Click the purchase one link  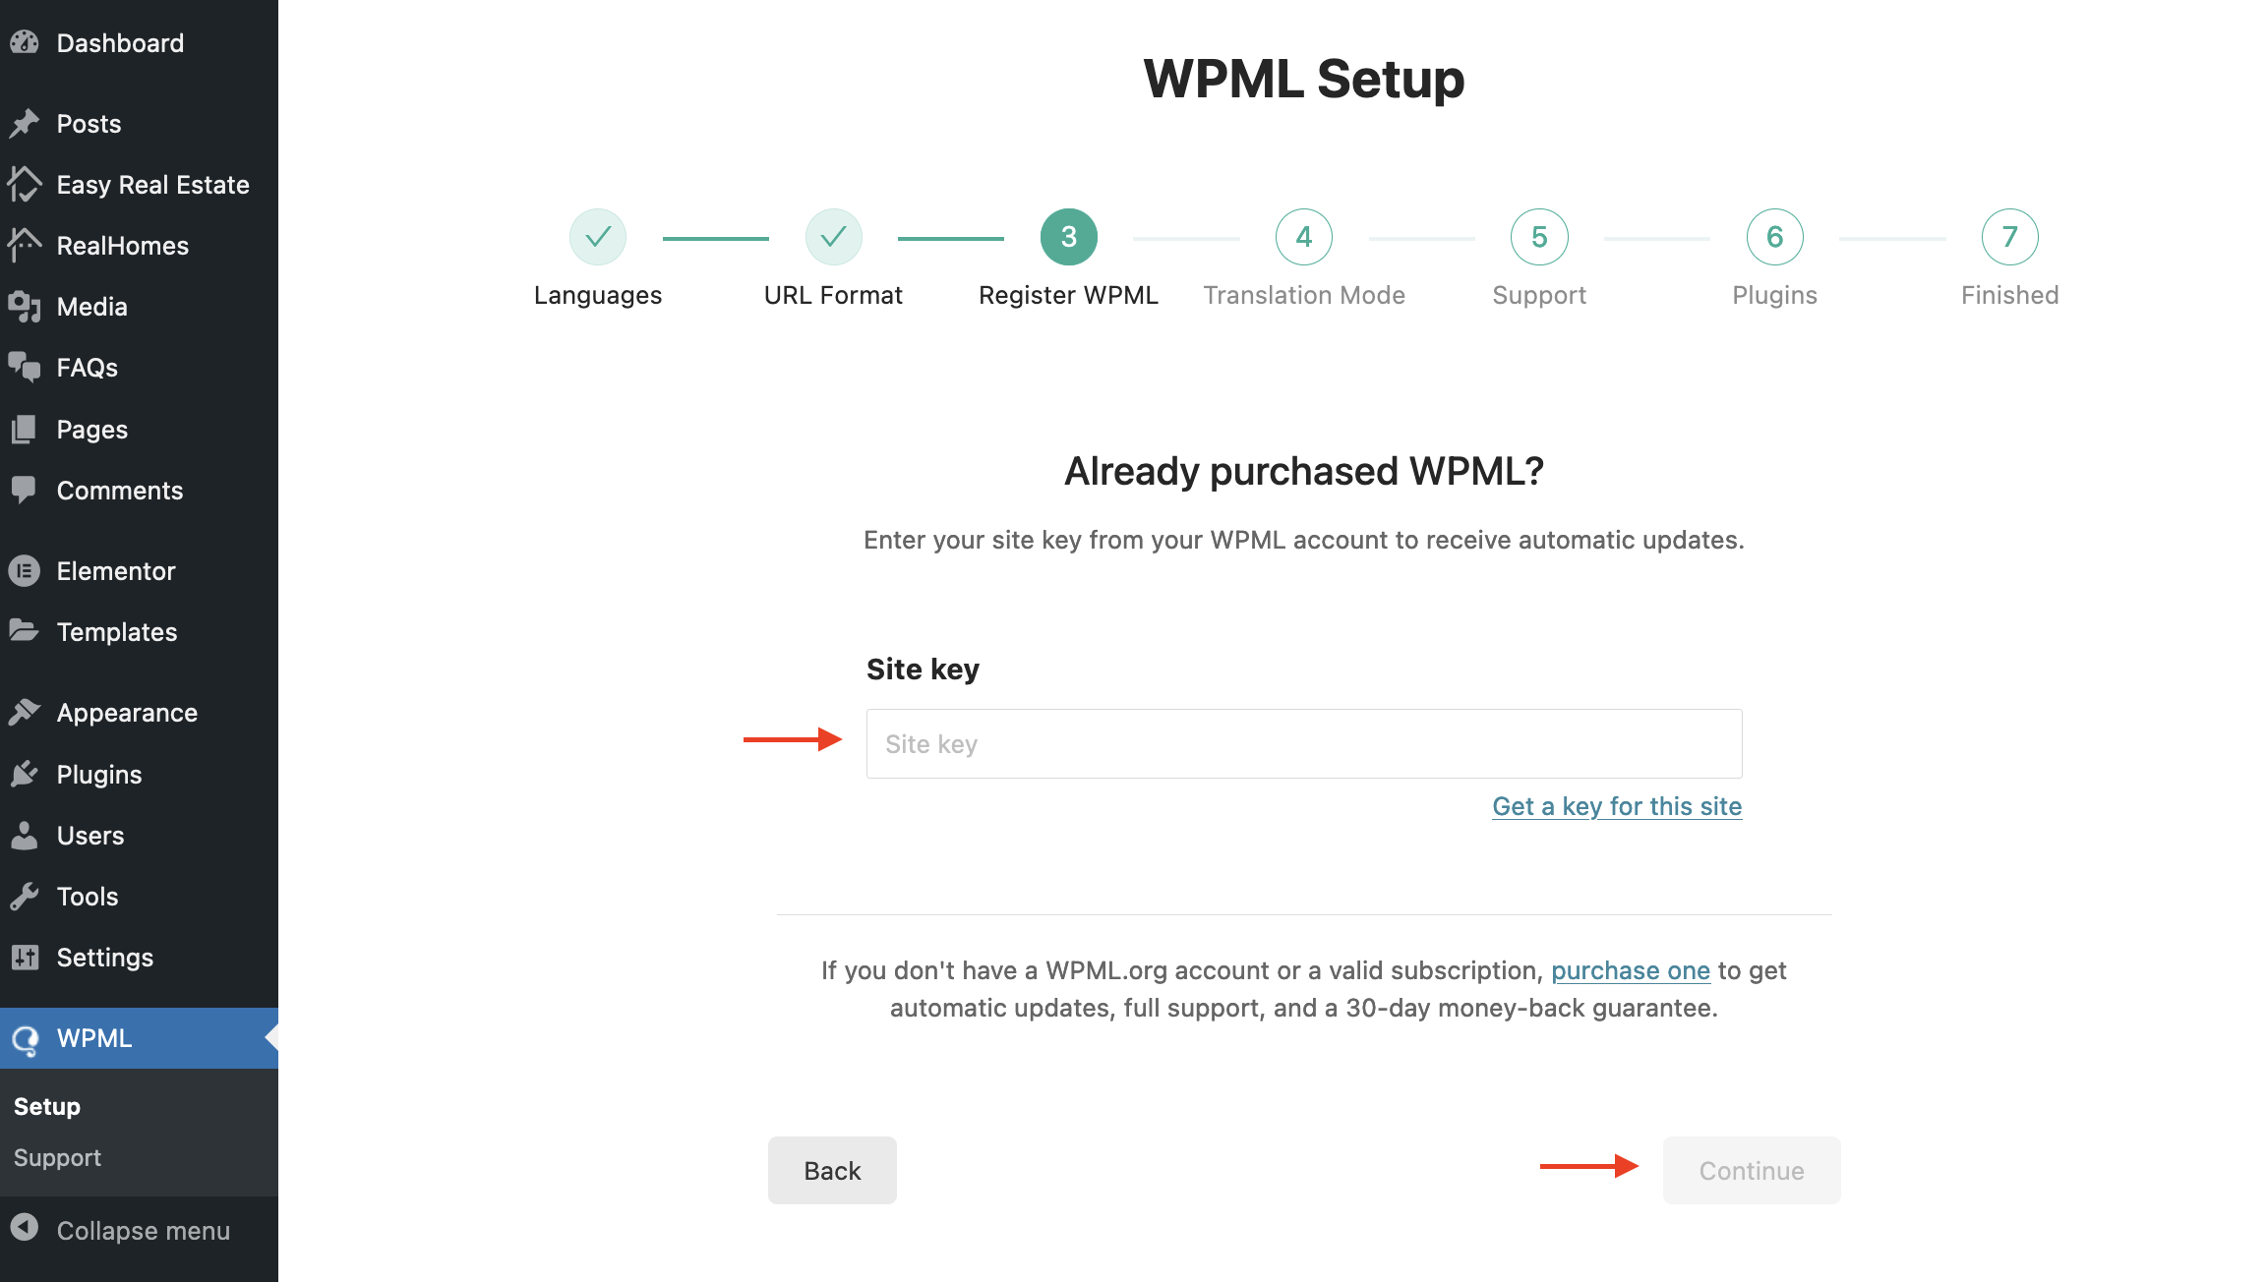(1633, 969)
